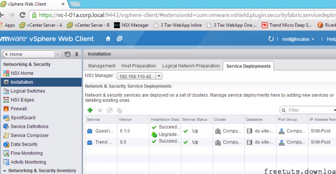Click the Compu... cluster in Guest row
Image resolution: width=336 pixels, height=174 pixels.
228,131
